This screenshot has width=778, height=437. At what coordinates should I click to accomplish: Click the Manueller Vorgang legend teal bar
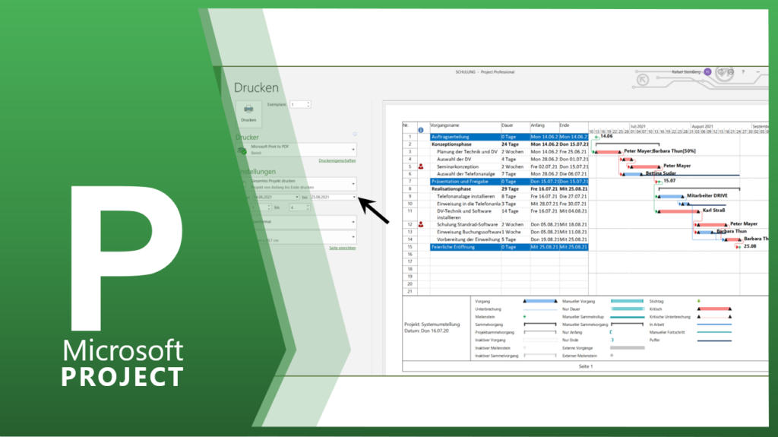tap(627, 302)
